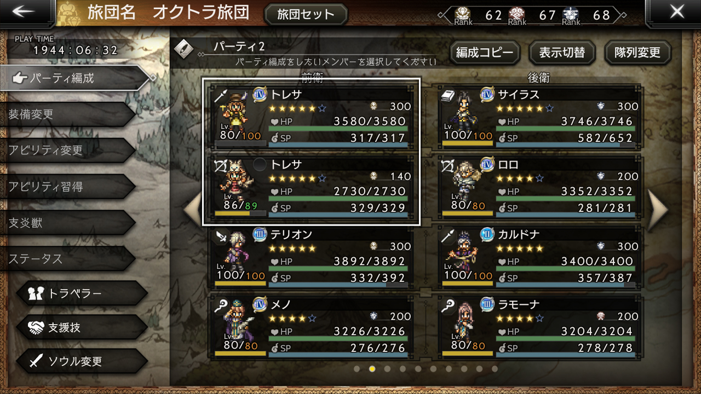
Task: Open the 旅団セット button
Action: (x=306, y=14)
